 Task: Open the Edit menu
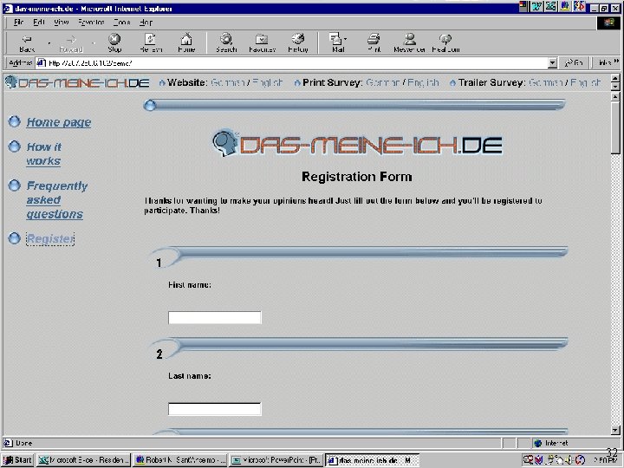tap(39, 23)
